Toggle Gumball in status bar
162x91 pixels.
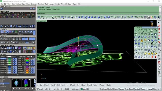[x=137, y=89]
